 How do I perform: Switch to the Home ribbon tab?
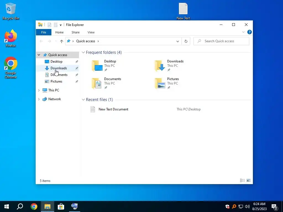[59, 32]
